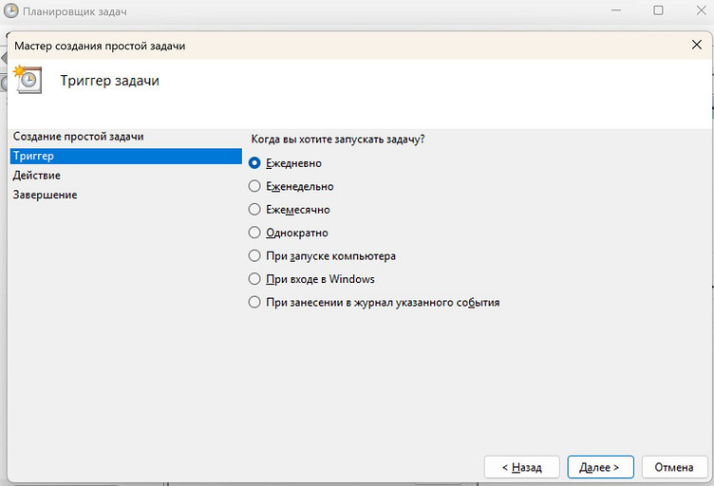This screenshot has width=714, height=486.
Task: Maximize the Планировщик задач window
Action: (x=658, y=10)
